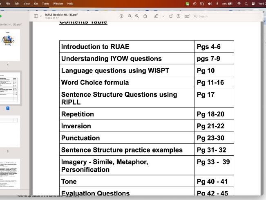
Task: Click 'Pg 33 - 39' page reference
Action: click(x=213, y=162)
